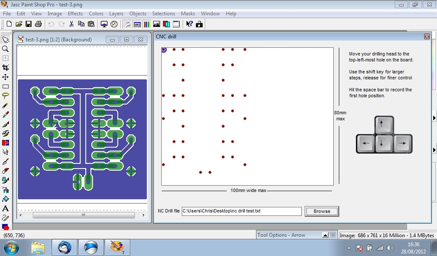Select the Flood Fill tool

(6, 199)
